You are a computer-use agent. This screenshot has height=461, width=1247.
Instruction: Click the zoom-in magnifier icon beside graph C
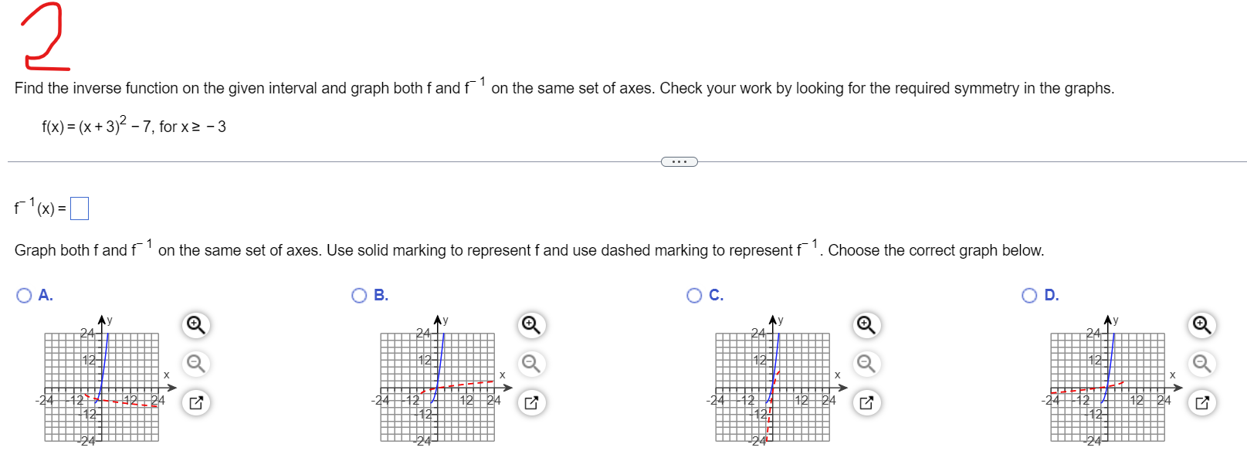(865, 326)
